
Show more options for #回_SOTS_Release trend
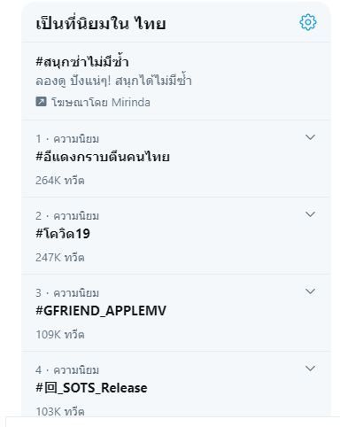pos(310,369)
